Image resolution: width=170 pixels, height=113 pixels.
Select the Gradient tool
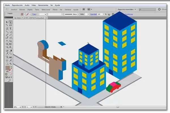click(10, 51)
